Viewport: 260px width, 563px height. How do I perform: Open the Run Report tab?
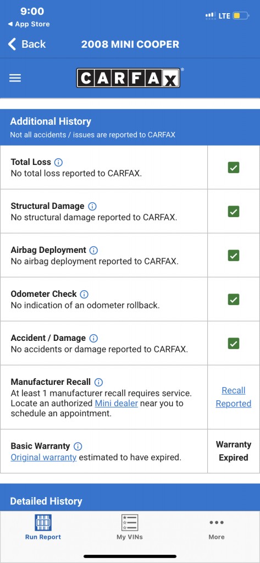pos(43,527)
